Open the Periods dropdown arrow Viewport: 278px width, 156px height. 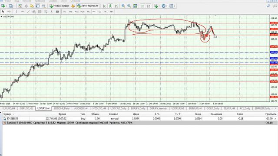pyautogui.click(x=167, y=6)
